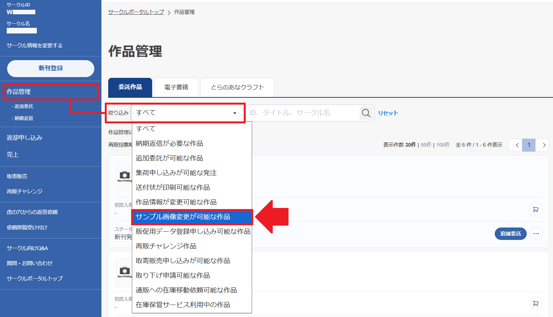Focus the ID、タイトル、サークル名 search field
The height and width of the screenshot is (317, 553).
click(302, 113)
